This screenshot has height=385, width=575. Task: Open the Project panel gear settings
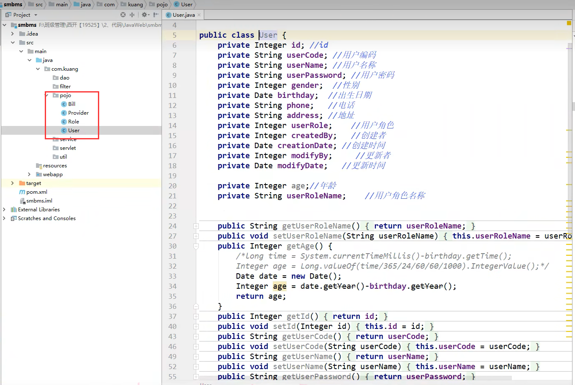(x=145, y=15)
